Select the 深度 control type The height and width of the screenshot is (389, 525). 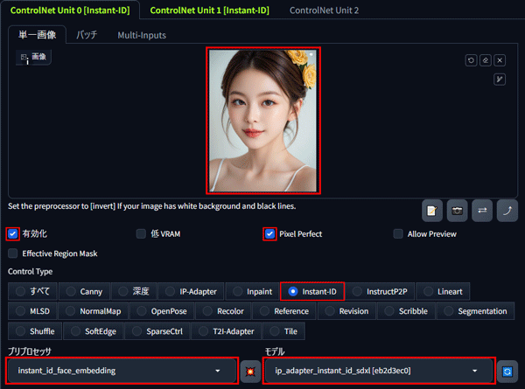[134, 291]
